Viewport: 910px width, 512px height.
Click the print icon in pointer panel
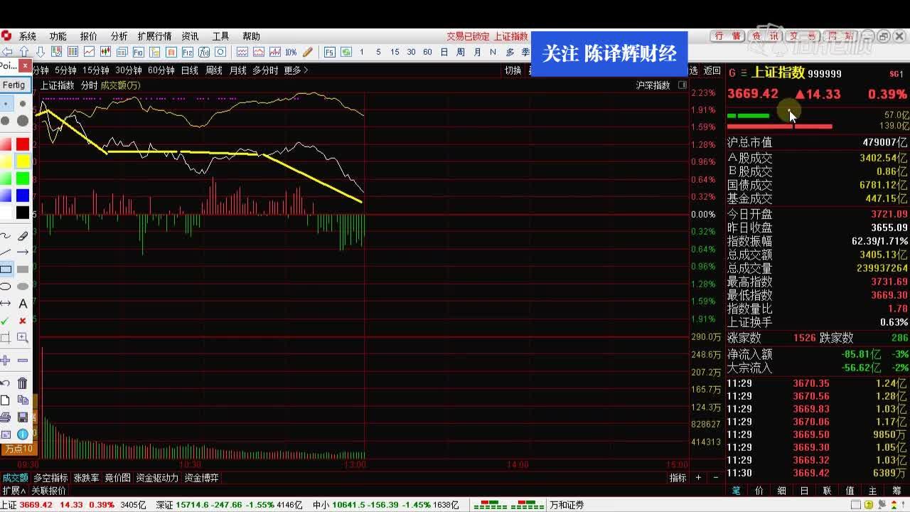coord(6,417)
